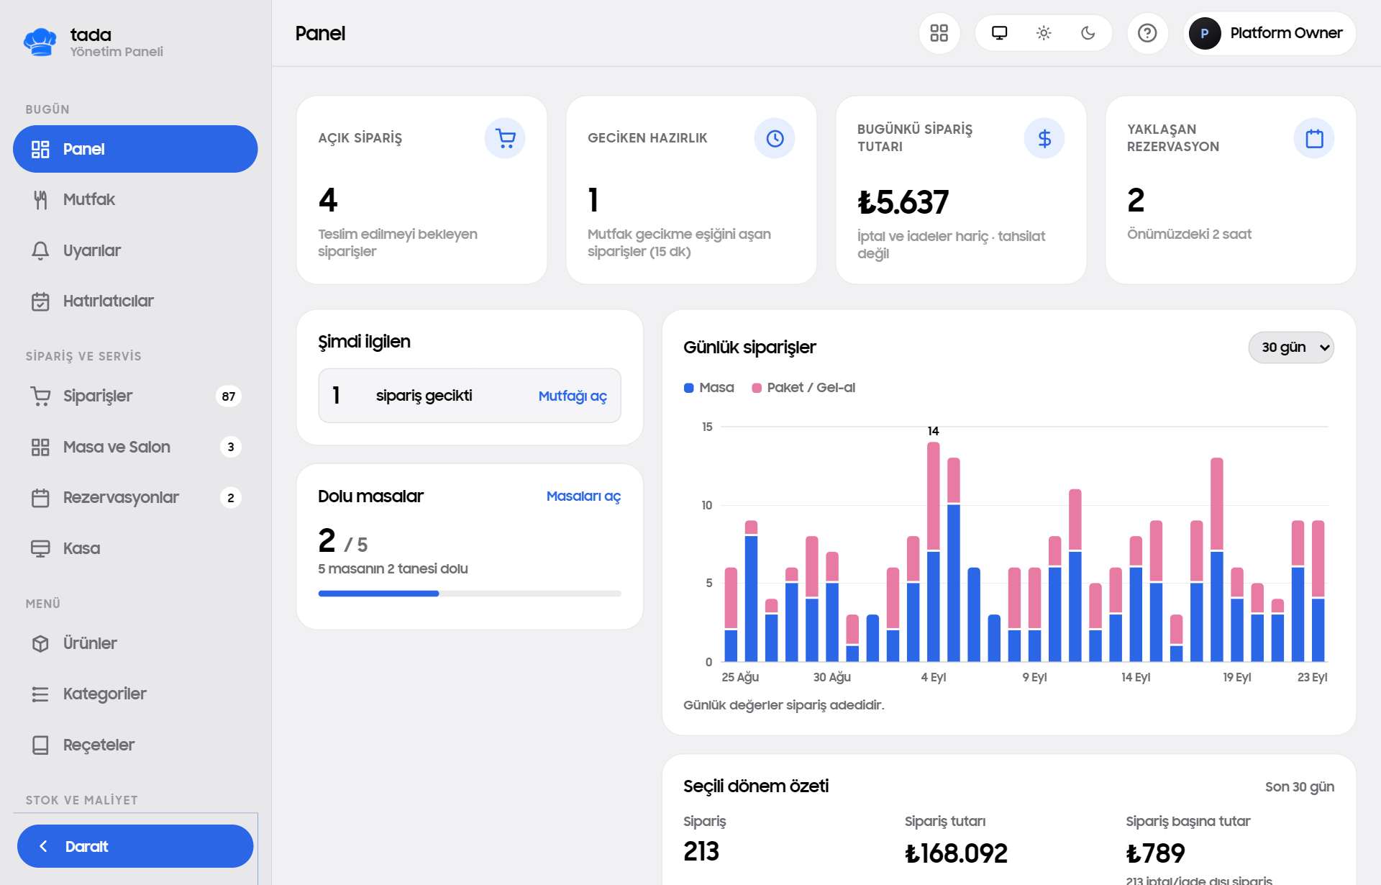Click the Masaları aç link

583,496
